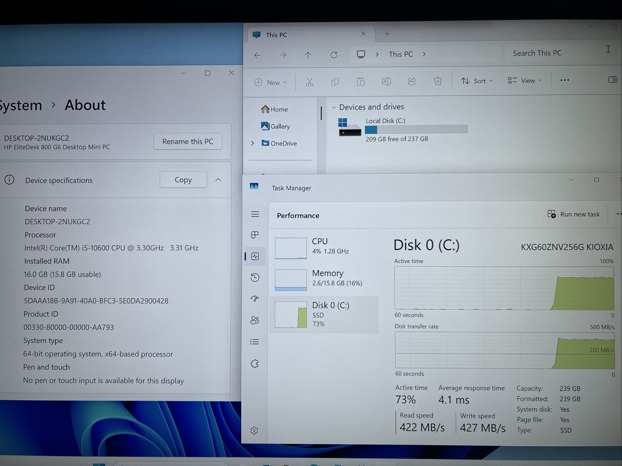The height and width of the screenshot is (466, 622).
Task: Click the Paste icon in File Explorer toolbar
Action: click(x=361, y=82)
